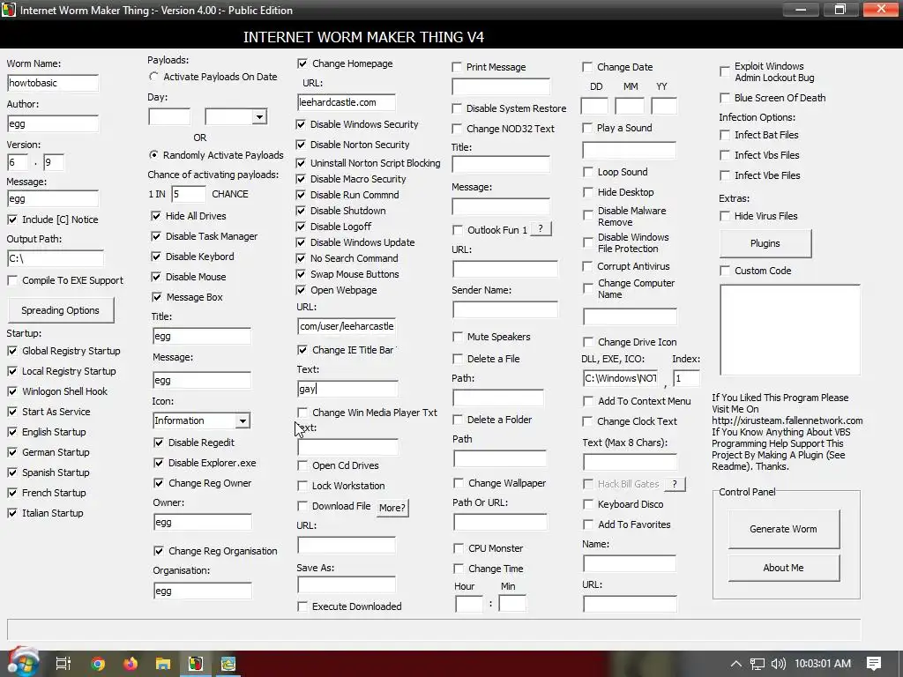Click the Generate Worm button

pyautogui.click(x=783, y=529)
